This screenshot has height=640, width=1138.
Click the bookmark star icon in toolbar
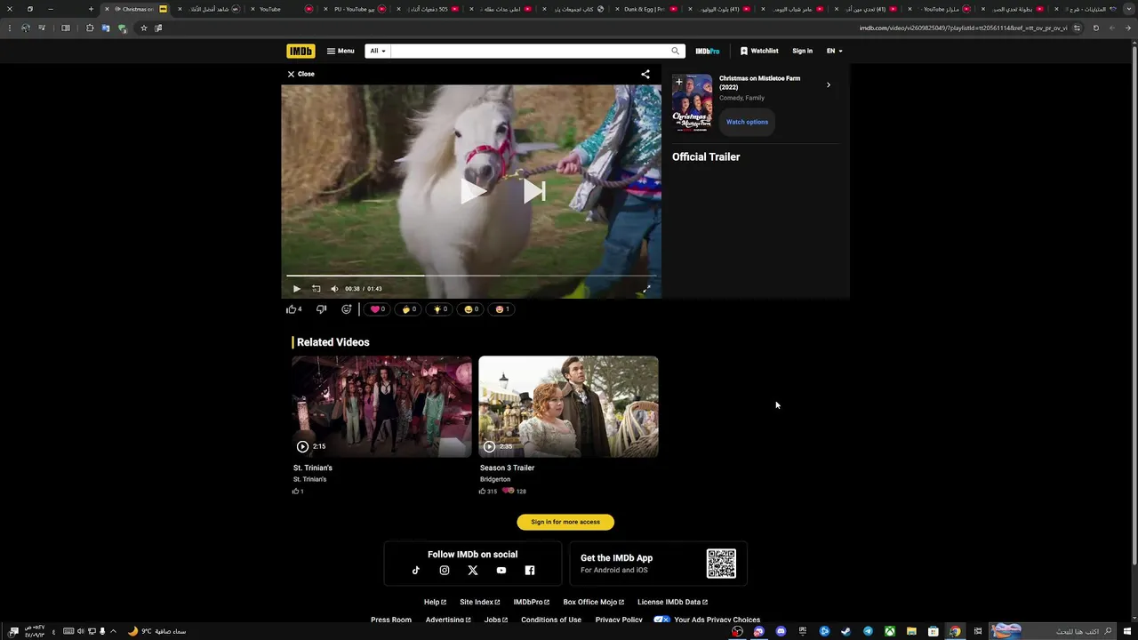(x=144, y=28)
